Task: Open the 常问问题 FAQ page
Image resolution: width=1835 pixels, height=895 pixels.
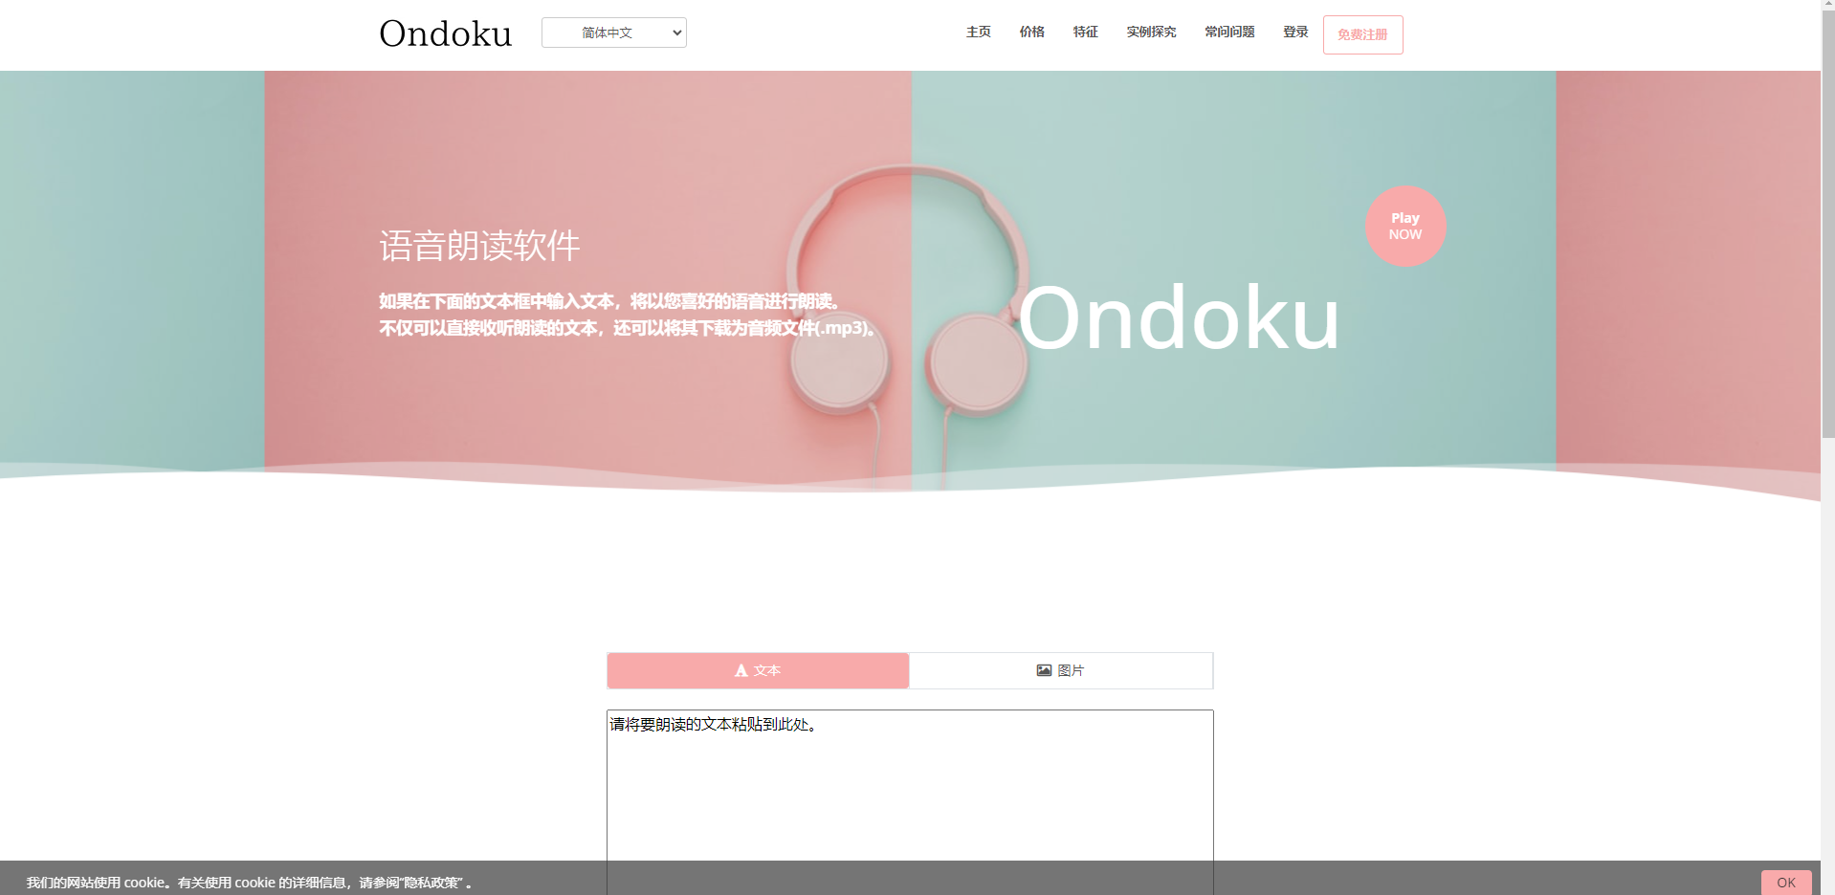Action: tap(1229, 33)
